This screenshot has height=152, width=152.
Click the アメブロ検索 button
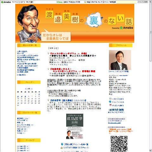coord(143,2)
